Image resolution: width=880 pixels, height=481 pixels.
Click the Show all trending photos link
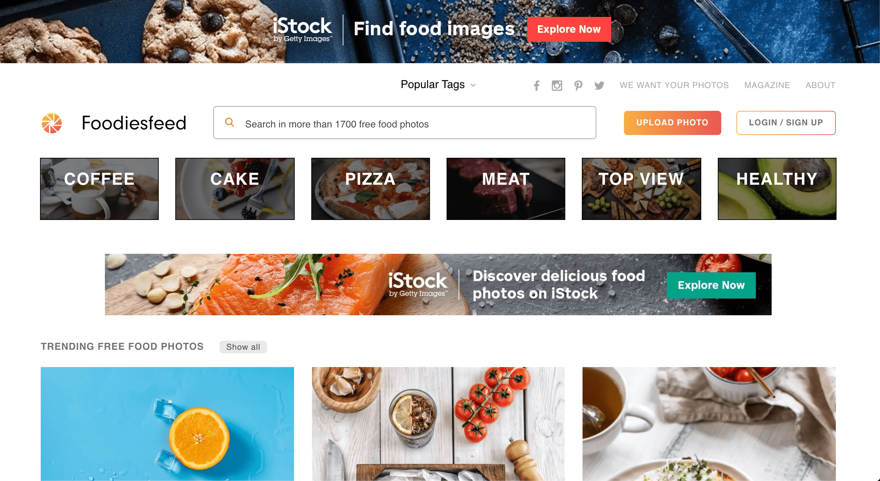pos(243,346)
